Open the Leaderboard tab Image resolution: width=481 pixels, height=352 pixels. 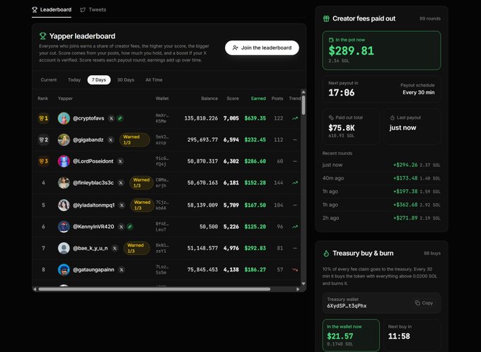(x=52, y=9)
